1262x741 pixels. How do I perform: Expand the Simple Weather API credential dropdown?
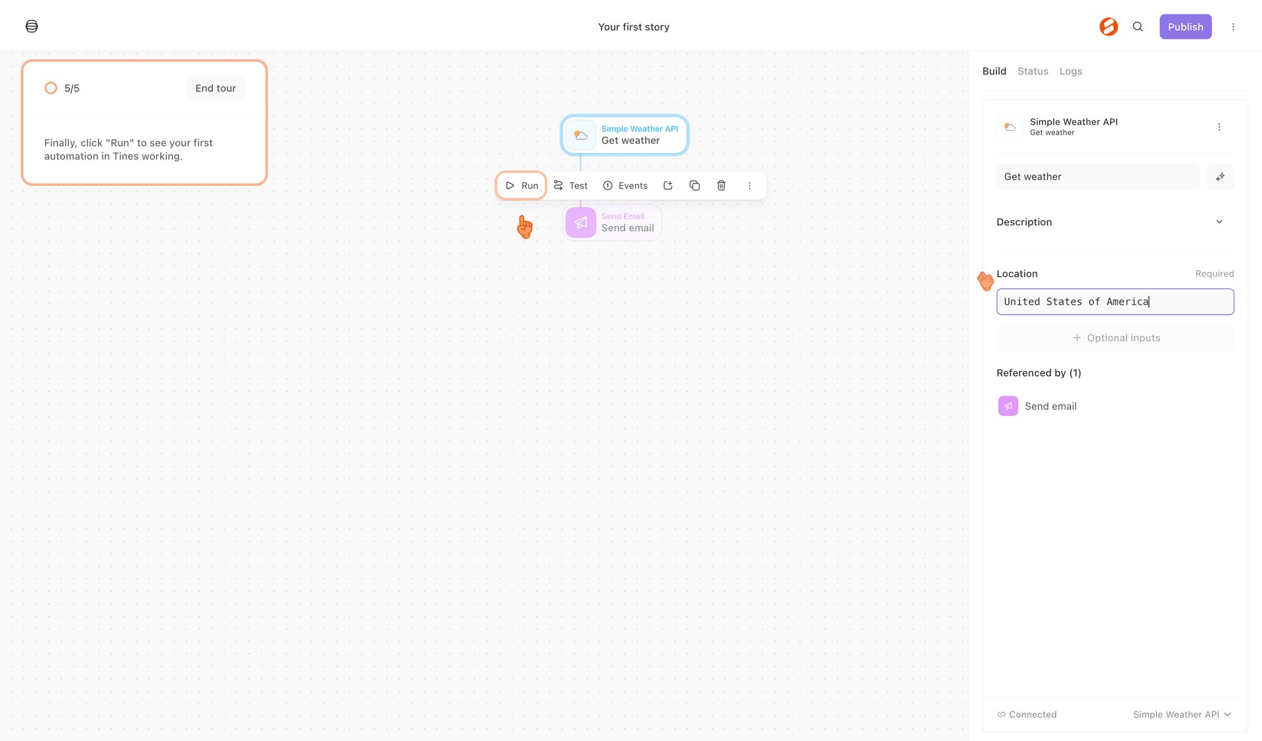[x=1181, y=714]
